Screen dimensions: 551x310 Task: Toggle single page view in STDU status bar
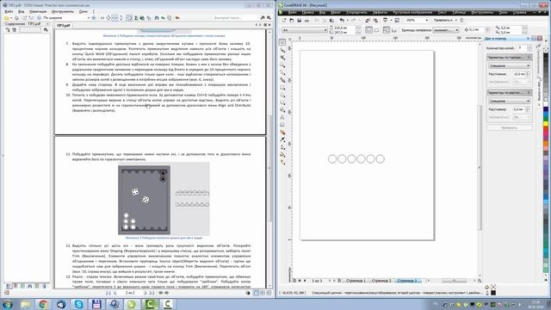click(x=257, y=293)
